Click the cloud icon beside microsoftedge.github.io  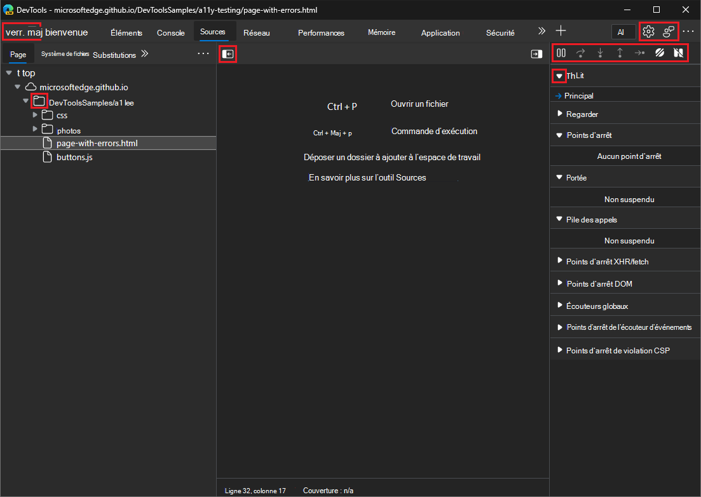coord(31,86)
